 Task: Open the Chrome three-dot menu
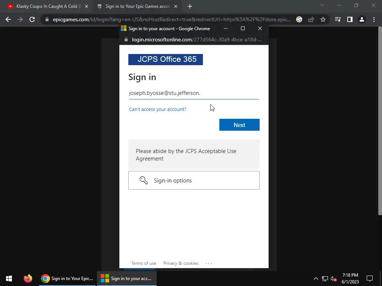click(x=374, y=19)
